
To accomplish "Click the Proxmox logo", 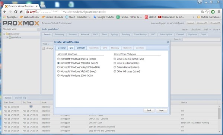I will (21, 23).
